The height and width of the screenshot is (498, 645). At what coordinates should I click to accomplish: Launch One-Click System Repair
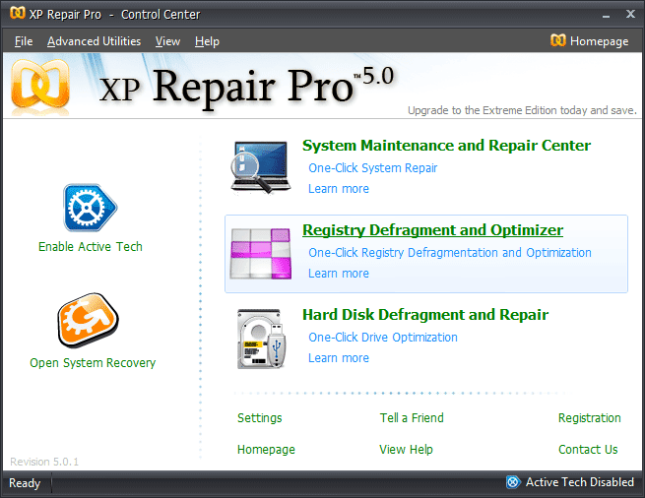click(x=372, y=167)
